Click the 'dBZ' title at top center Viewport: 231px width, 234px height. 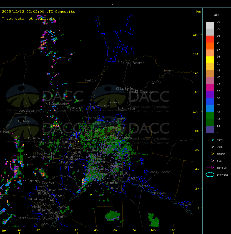click(115, 4)
